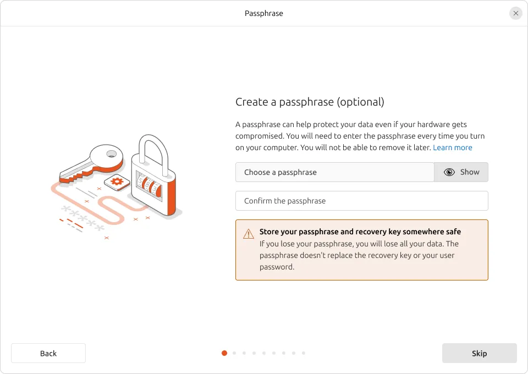Click the warning triangle icon
Viewport: 528px width, 374px height.
249,234
